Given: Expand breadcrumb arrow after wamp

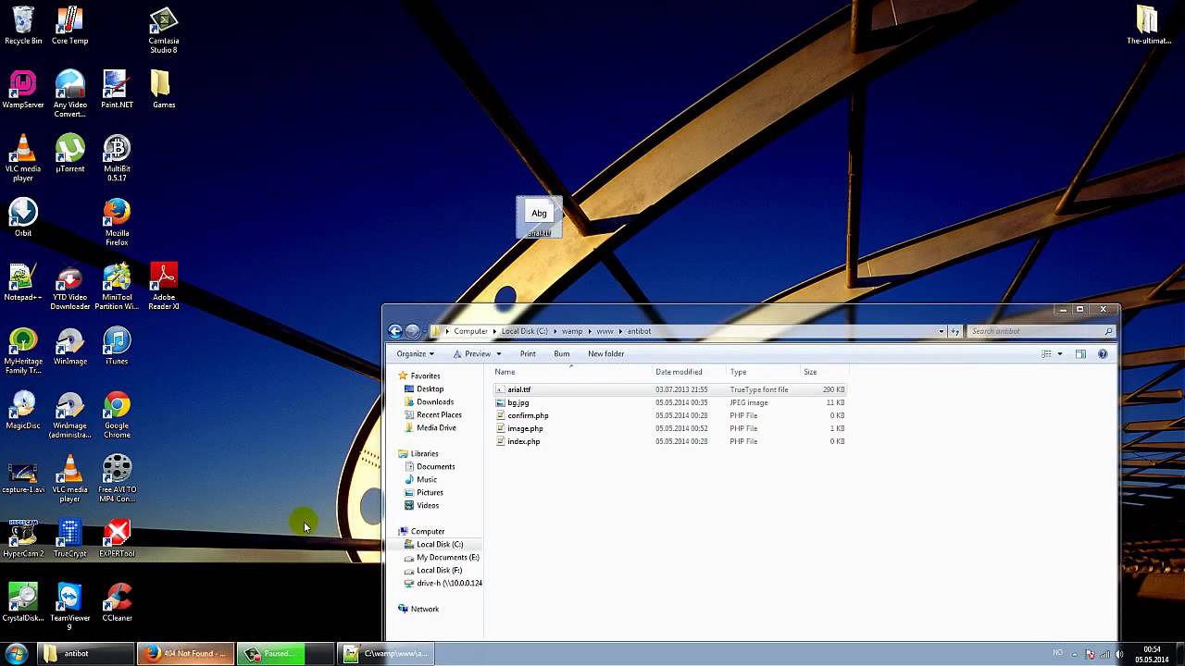Looking at the screenshot, I should click(x=590, y=331).
